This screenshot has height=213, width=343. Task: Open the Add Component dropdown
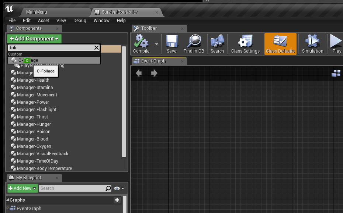[x=34, y=39]
